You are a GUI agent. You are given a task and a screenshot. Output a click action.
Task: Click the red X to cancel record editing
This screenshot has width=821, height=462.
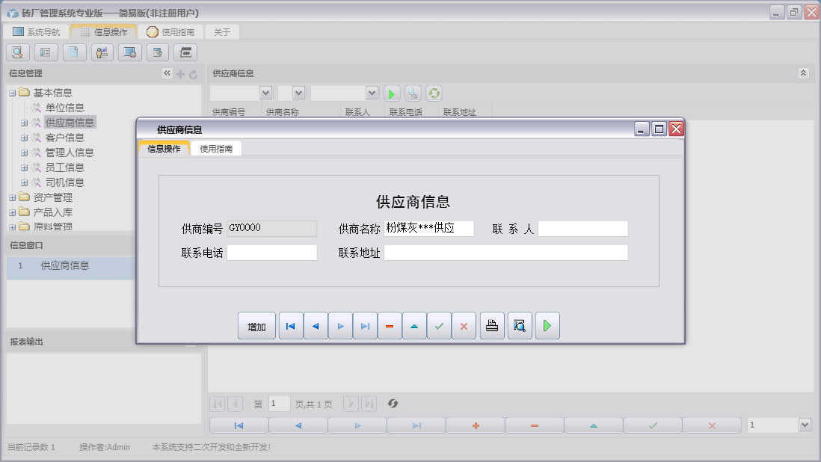464,325
